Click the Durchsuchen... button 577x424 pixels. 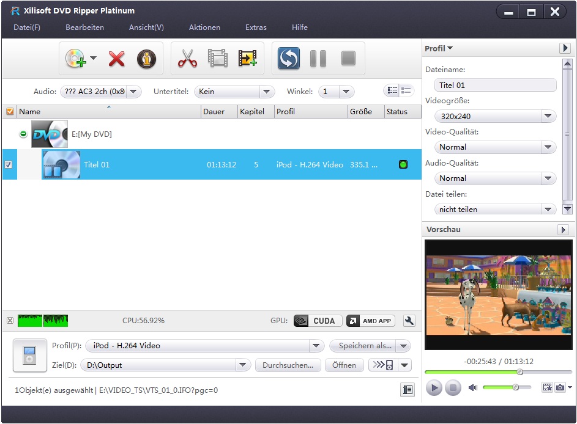[288, 365]
